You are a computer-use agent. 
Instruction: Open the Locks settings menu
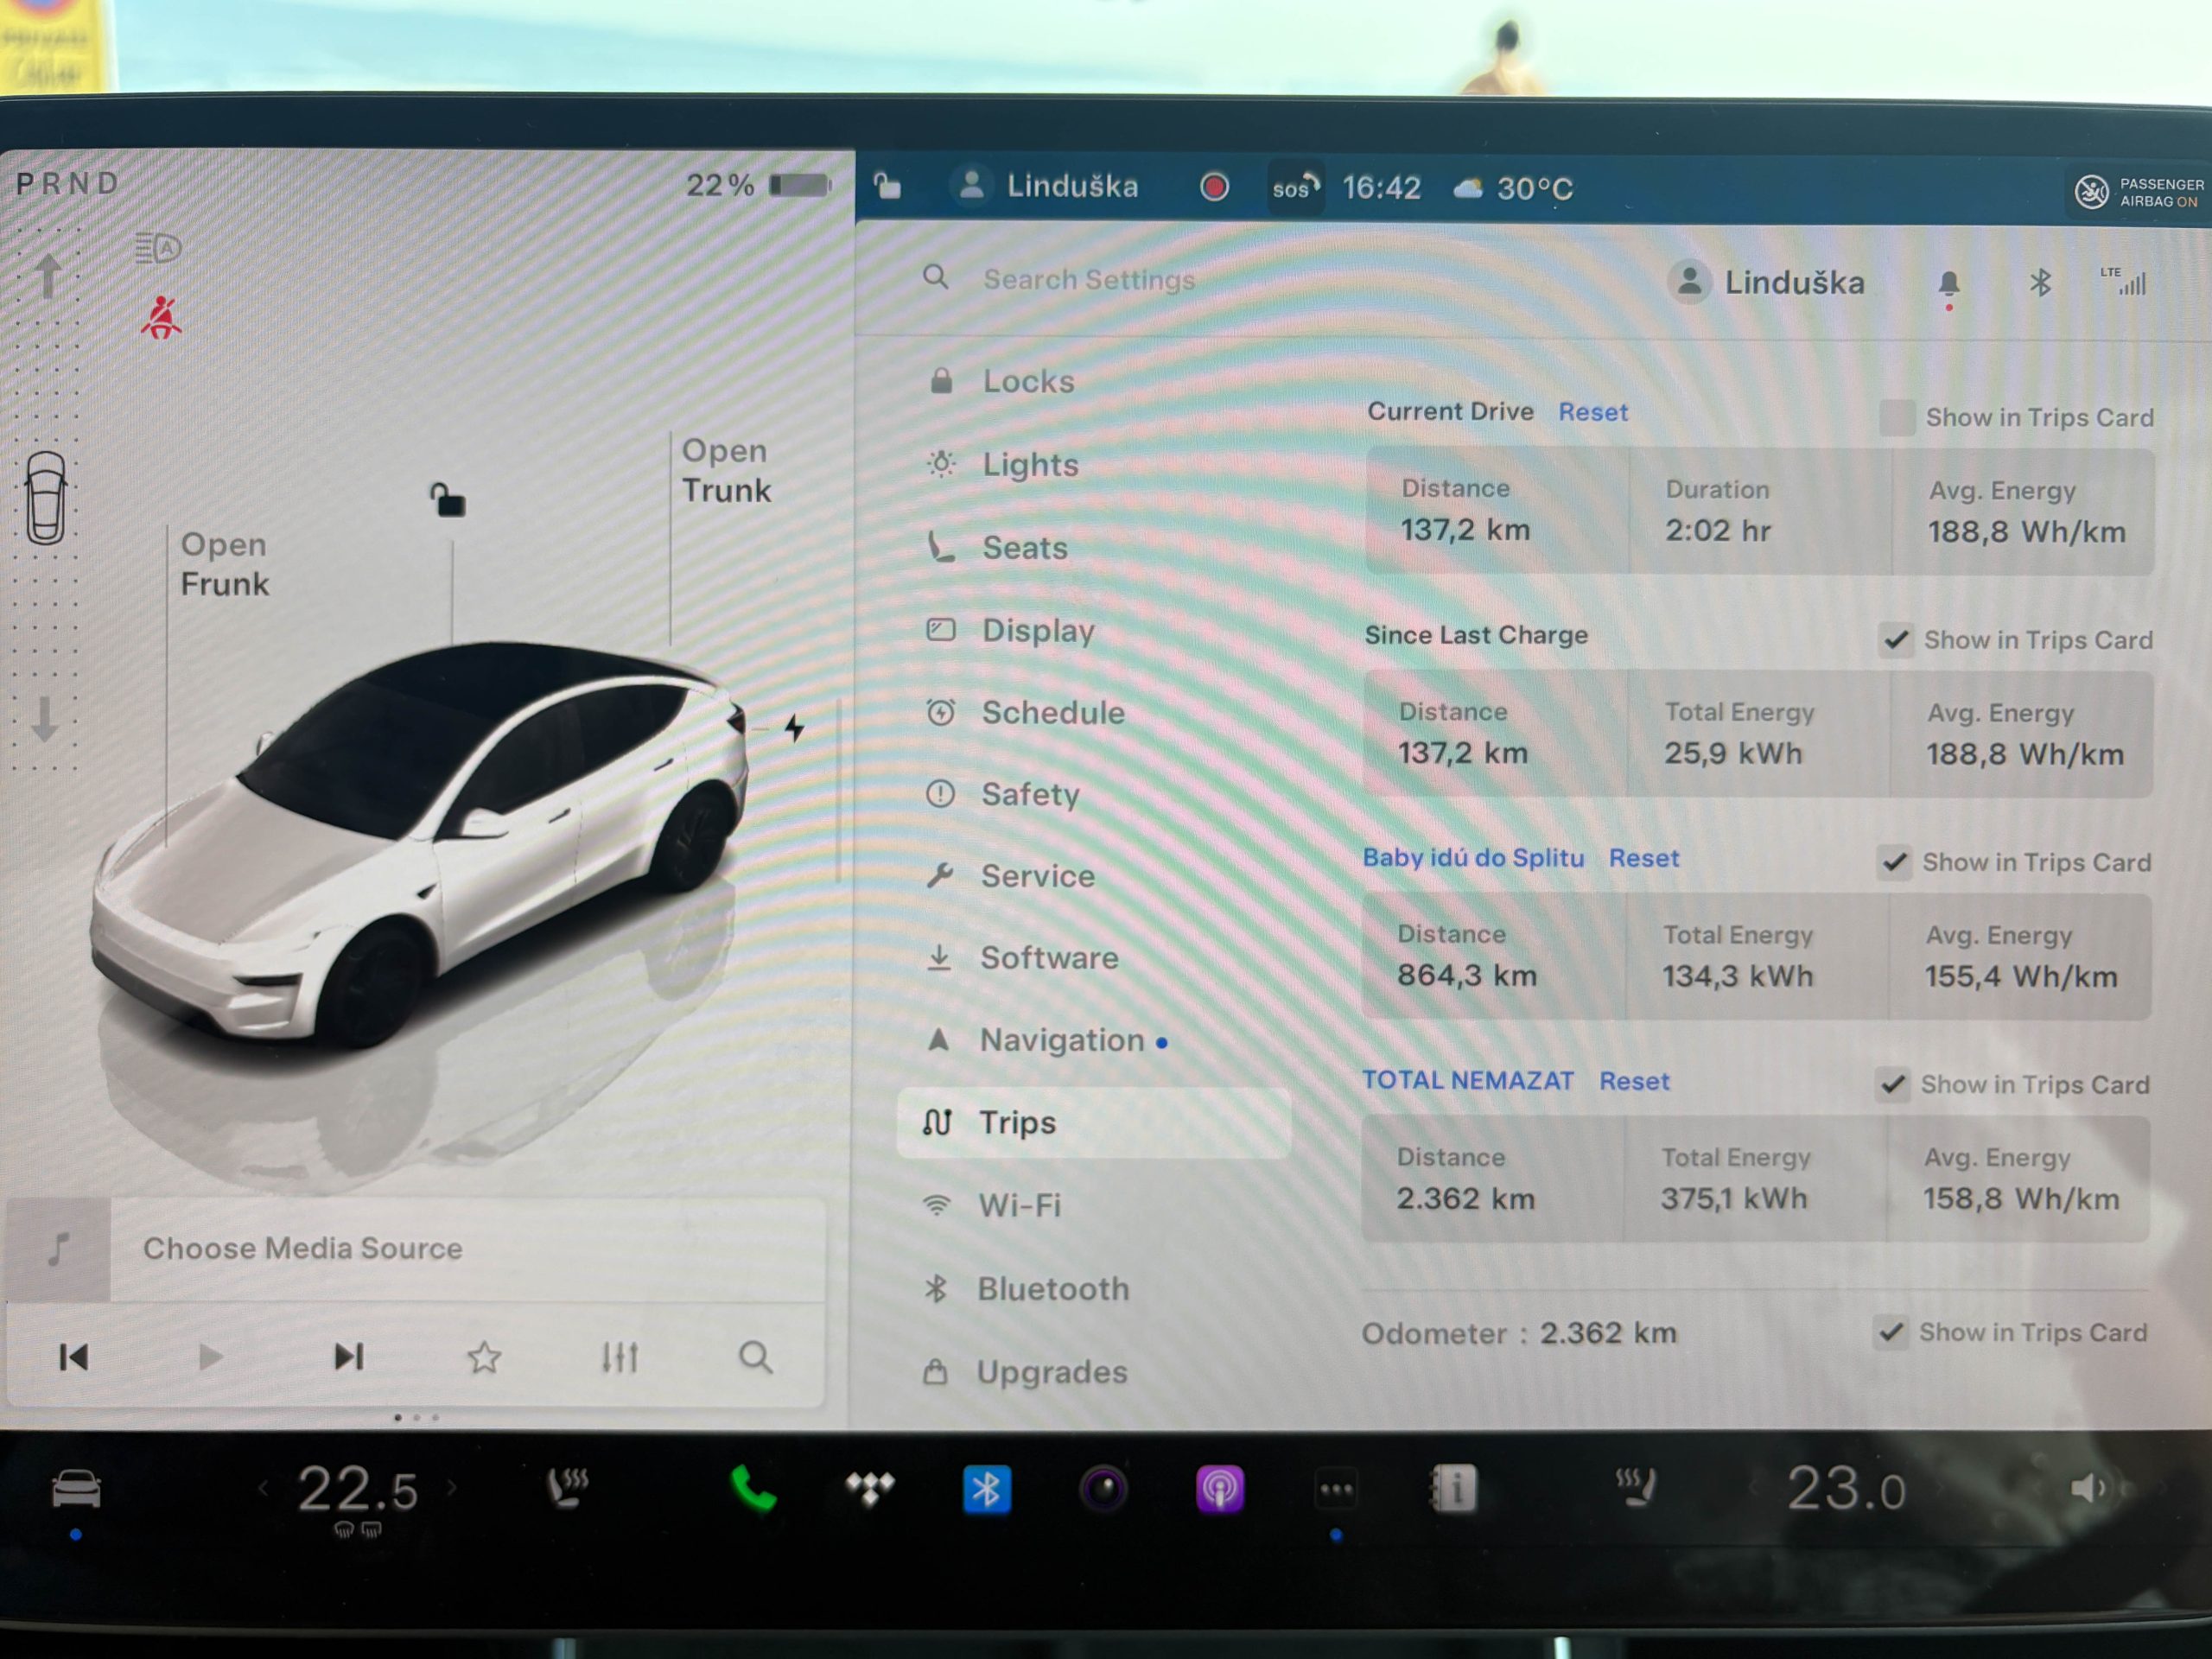tap(1095, 381)
